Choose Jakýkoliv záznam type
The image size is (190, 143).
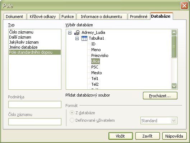pos(34,42)
